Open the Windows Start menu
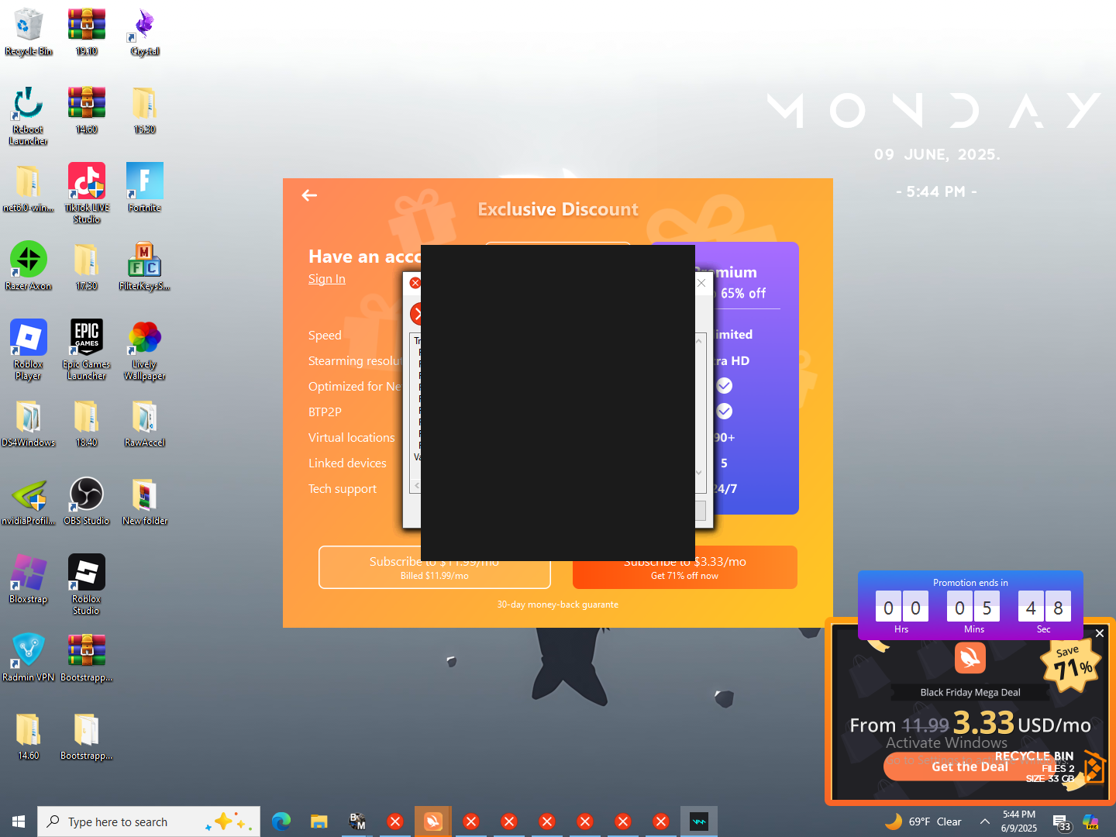The width and height of the screenshot is (1116, 837). [x=19, y=821]
